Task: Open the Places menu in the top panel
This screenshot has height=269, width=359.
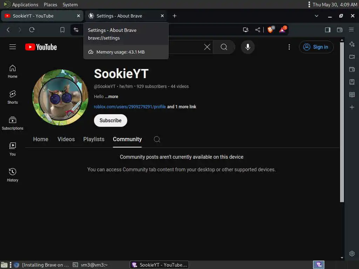Action: (x=50, y=5)
